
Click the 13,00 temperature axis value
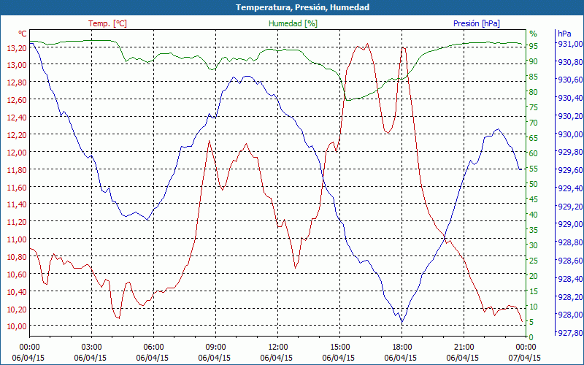(16, 65)
